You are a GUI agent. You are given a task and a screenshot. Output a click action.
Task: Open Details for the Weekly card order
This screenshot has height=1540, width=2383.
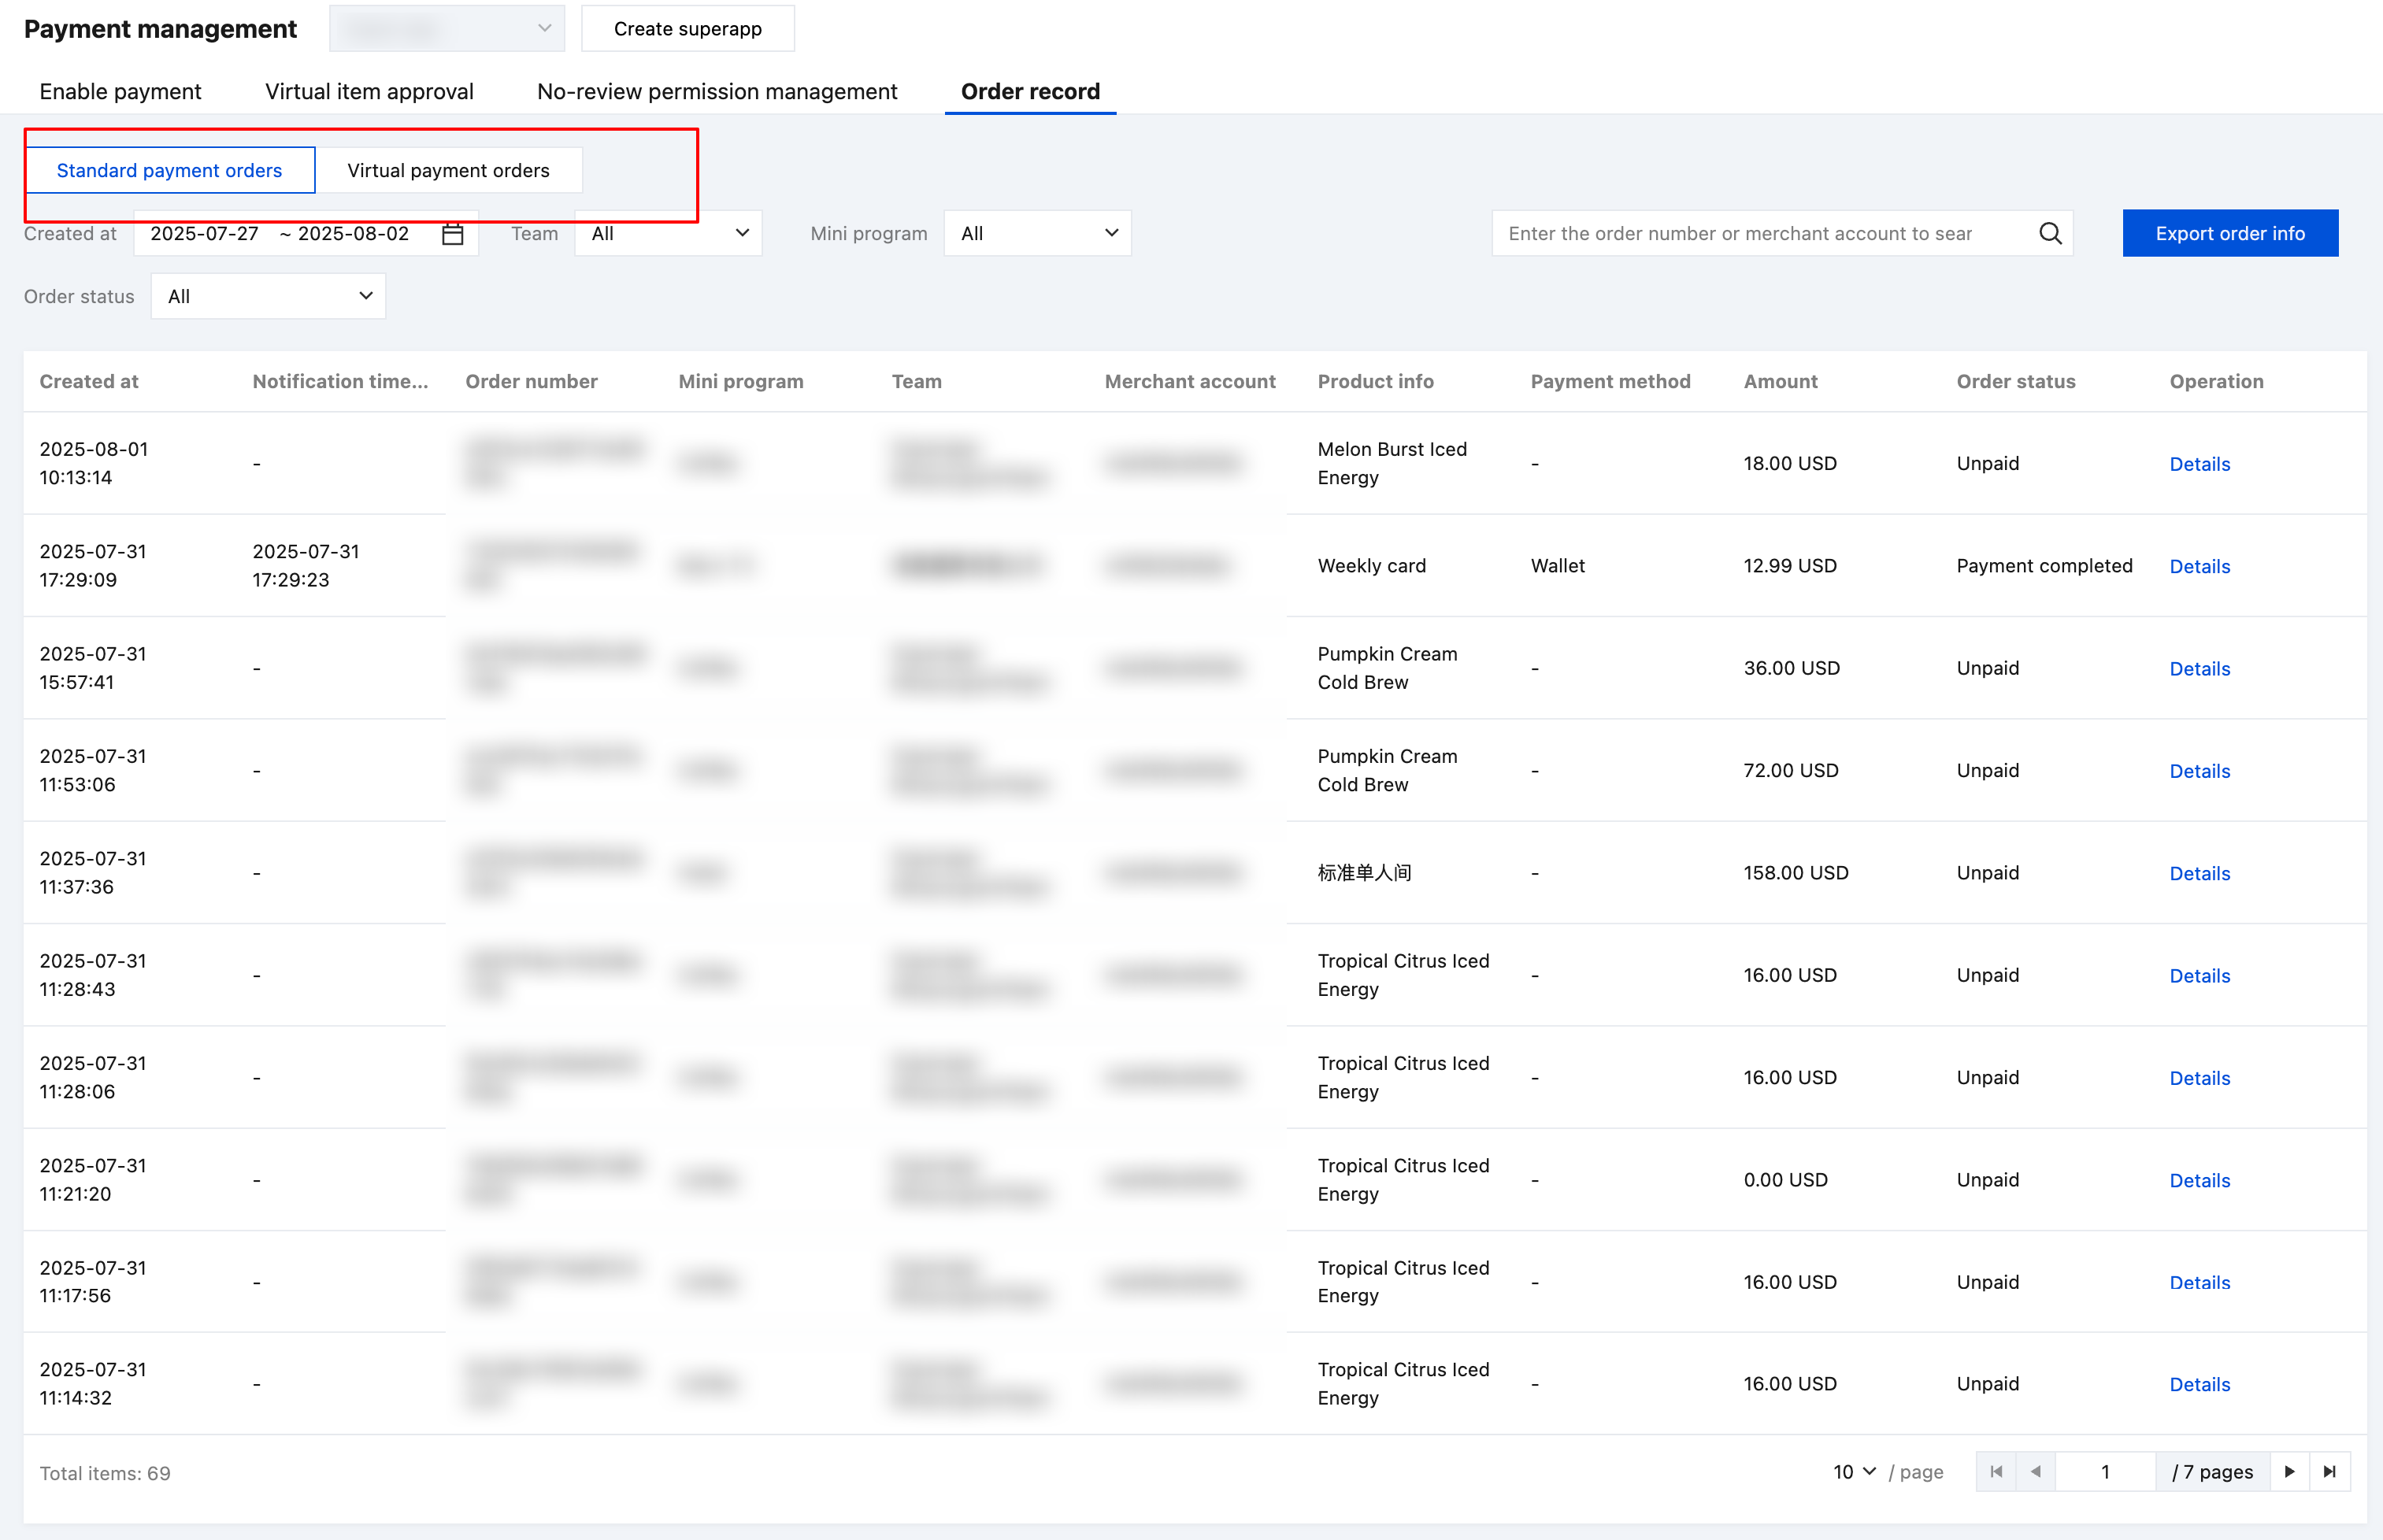[2199, 567]
